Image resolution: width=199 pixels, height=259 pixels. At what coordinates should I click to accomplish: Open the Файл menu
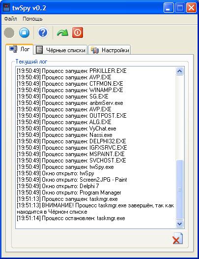[x=10, y=19]
